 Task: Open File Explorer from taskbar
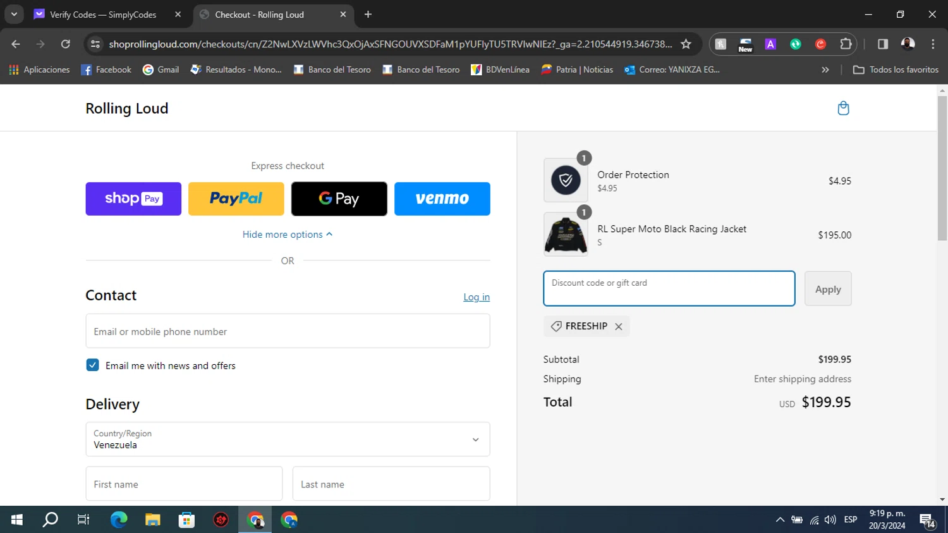coord(153,520)
